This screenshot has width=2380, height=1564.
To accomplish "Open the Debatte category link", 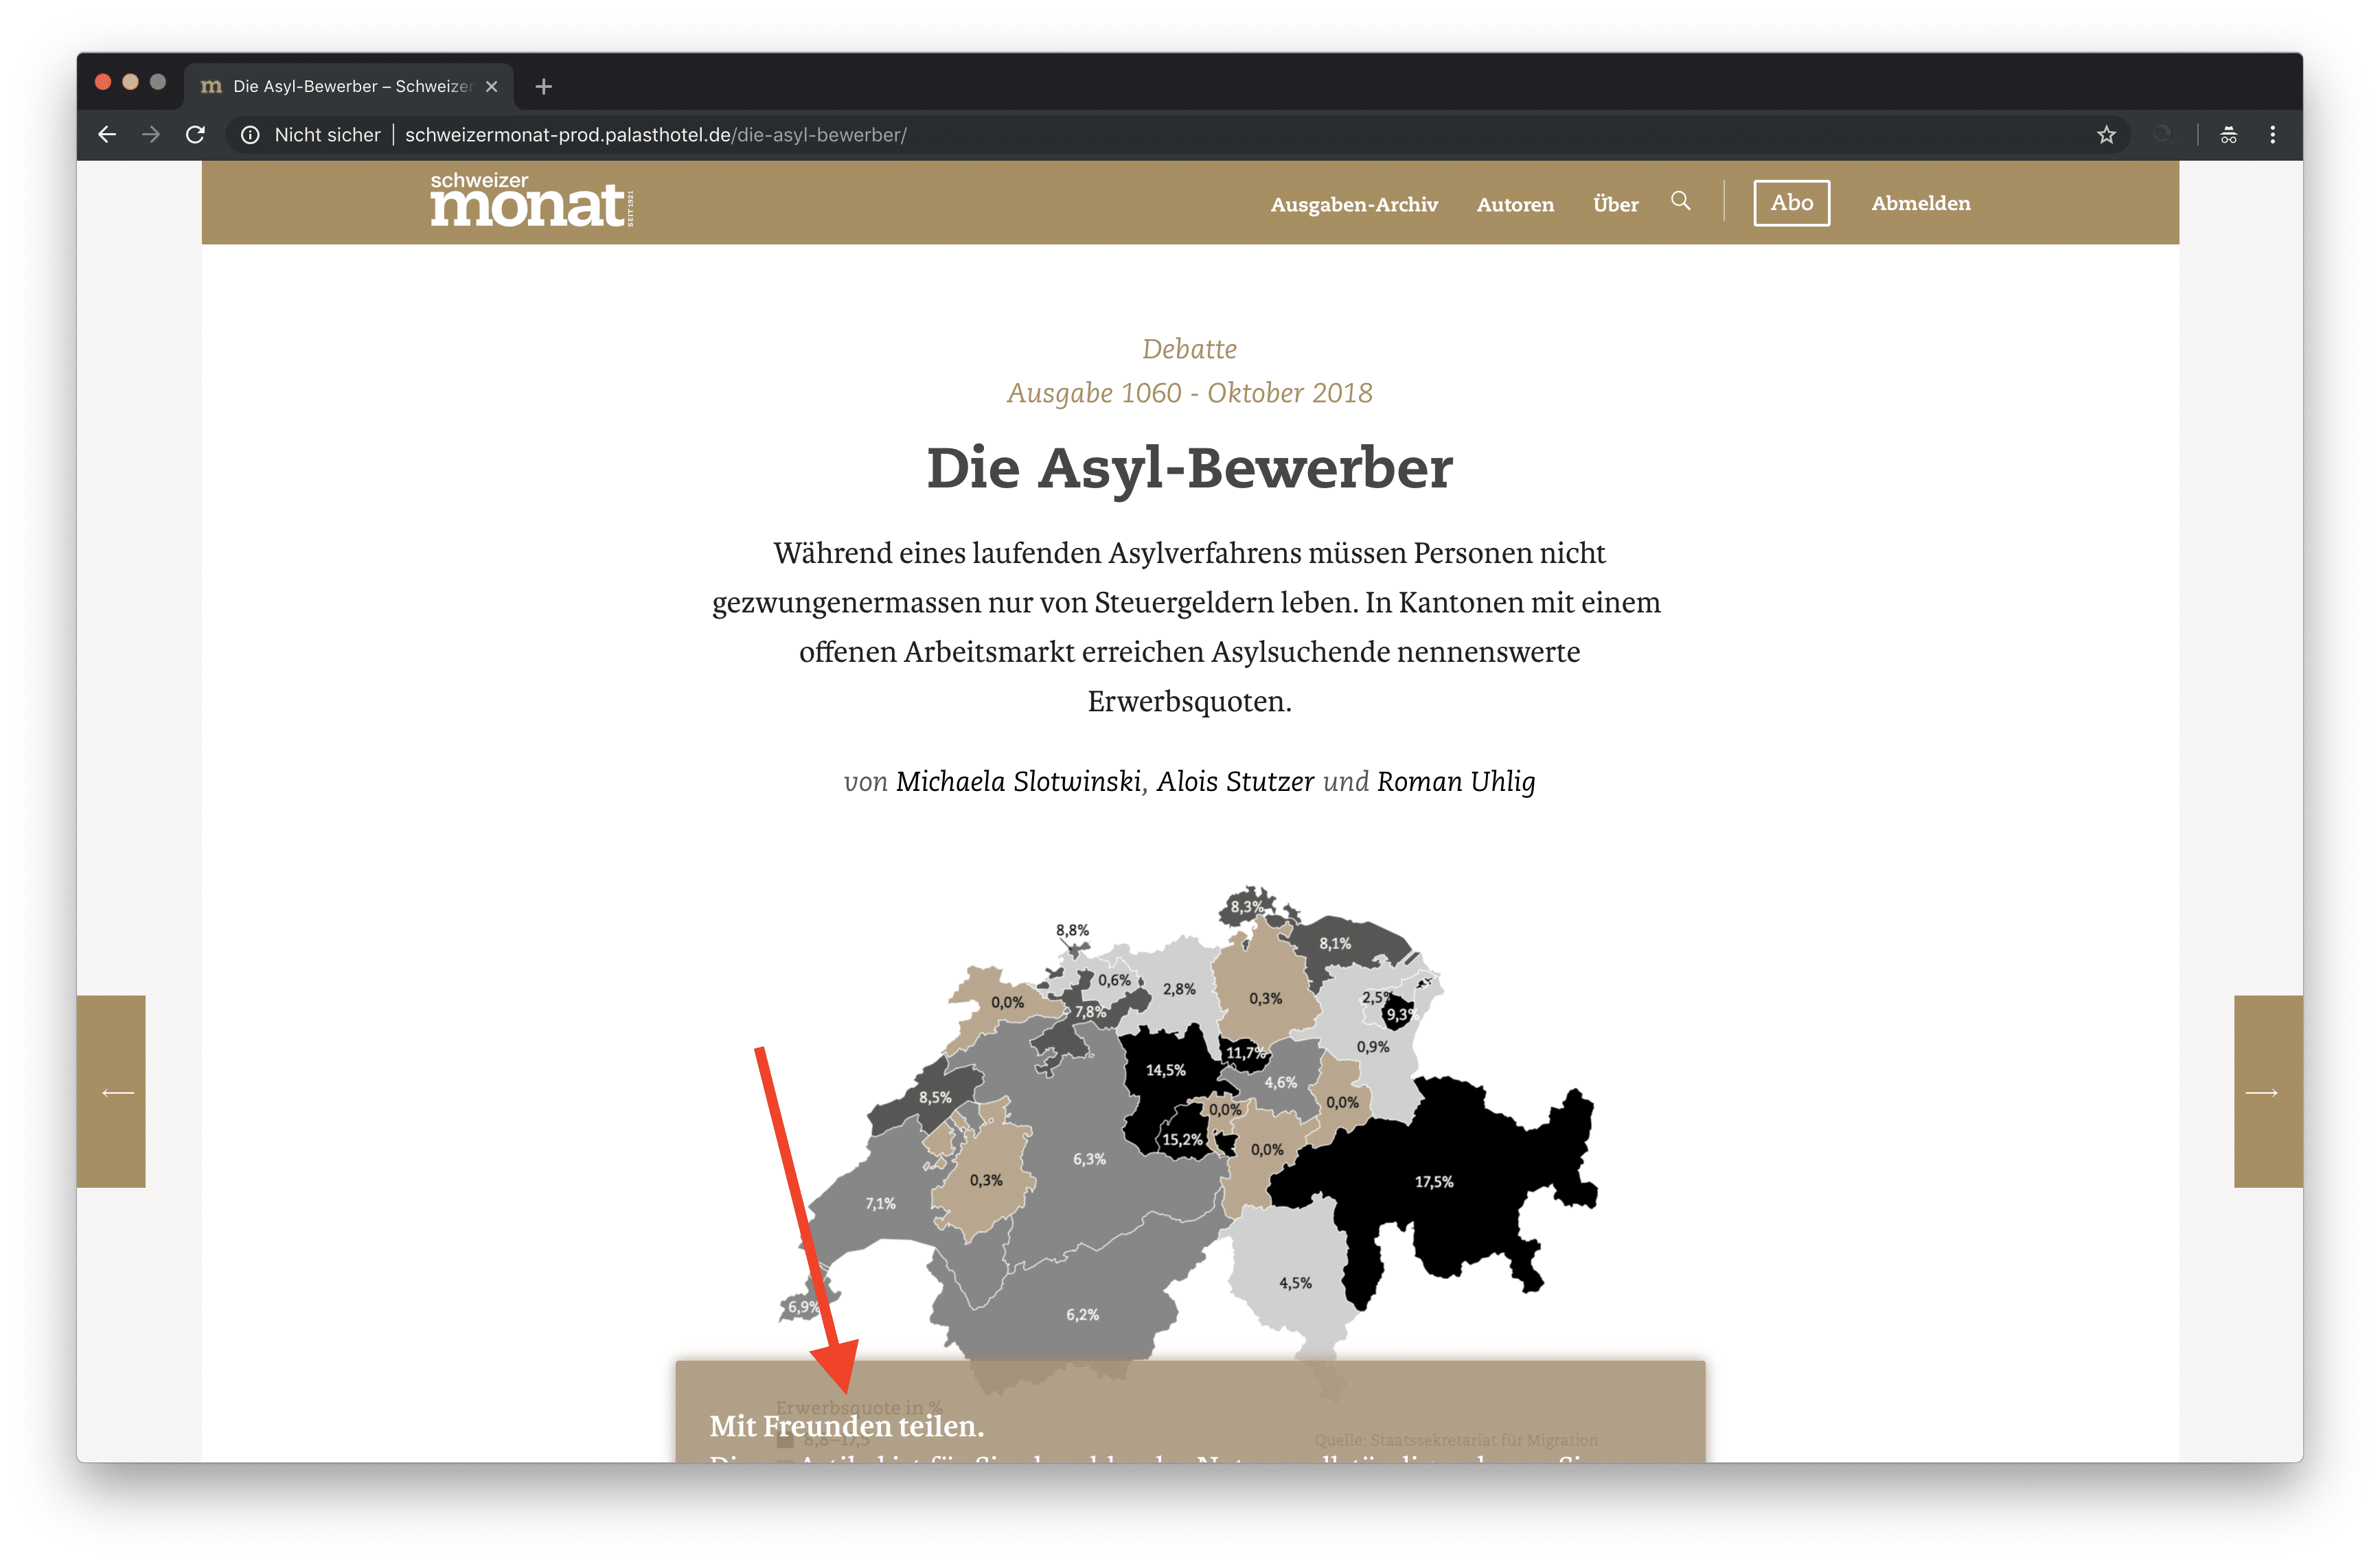I will [x=1190, y=349].
